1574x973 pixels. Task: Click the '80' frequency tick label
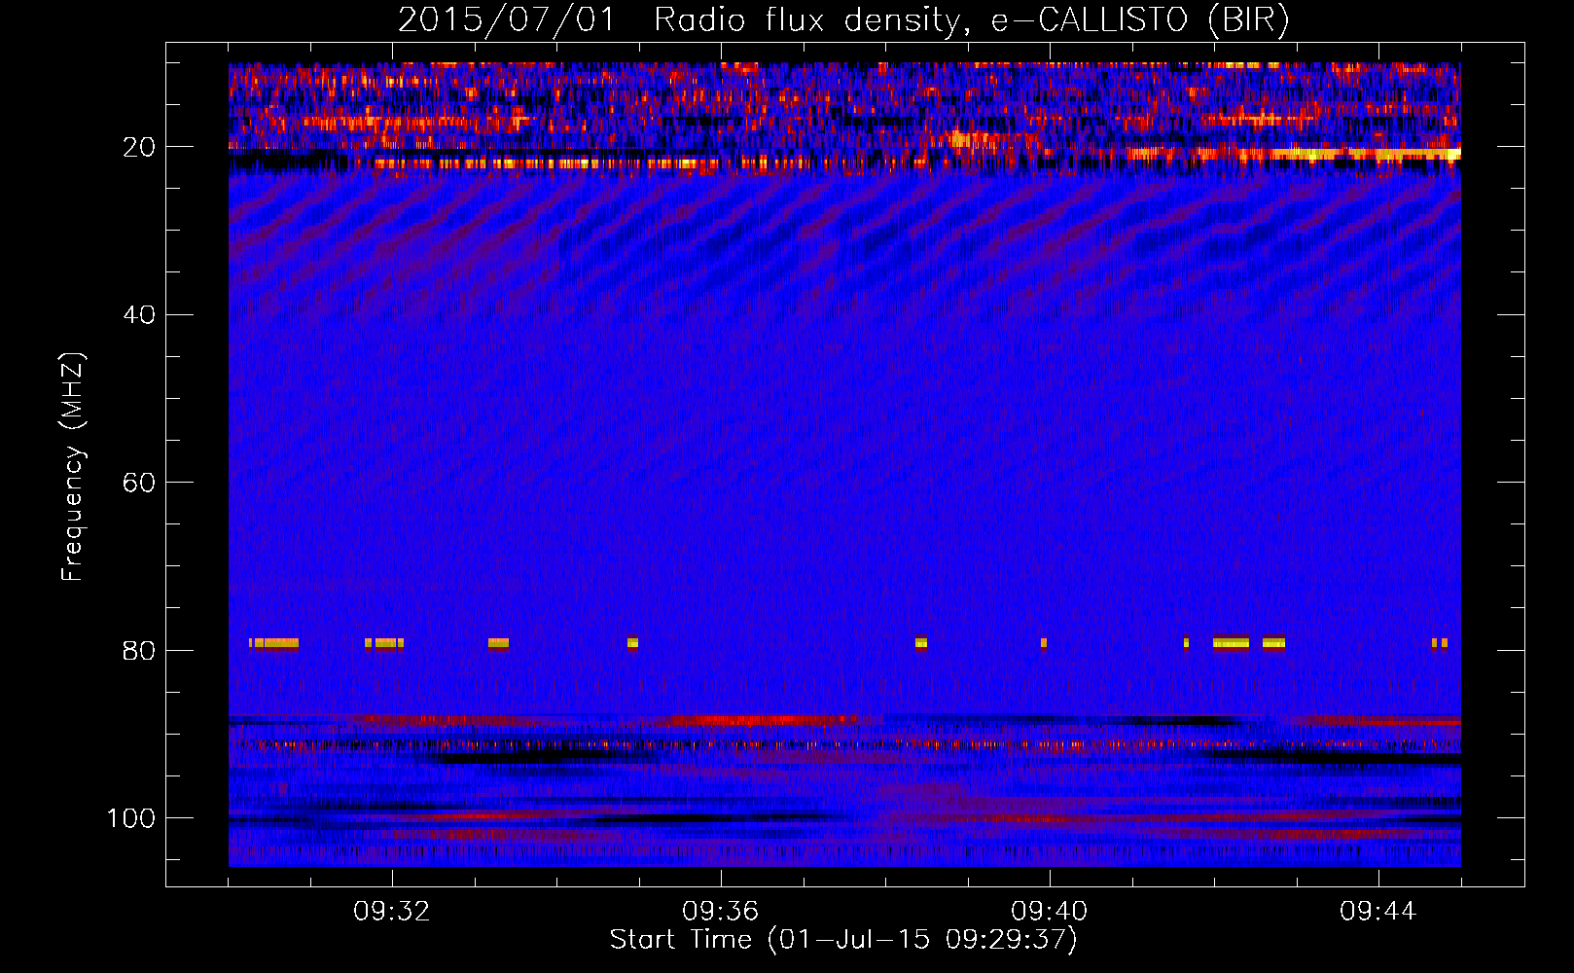(x=139, y=651)
